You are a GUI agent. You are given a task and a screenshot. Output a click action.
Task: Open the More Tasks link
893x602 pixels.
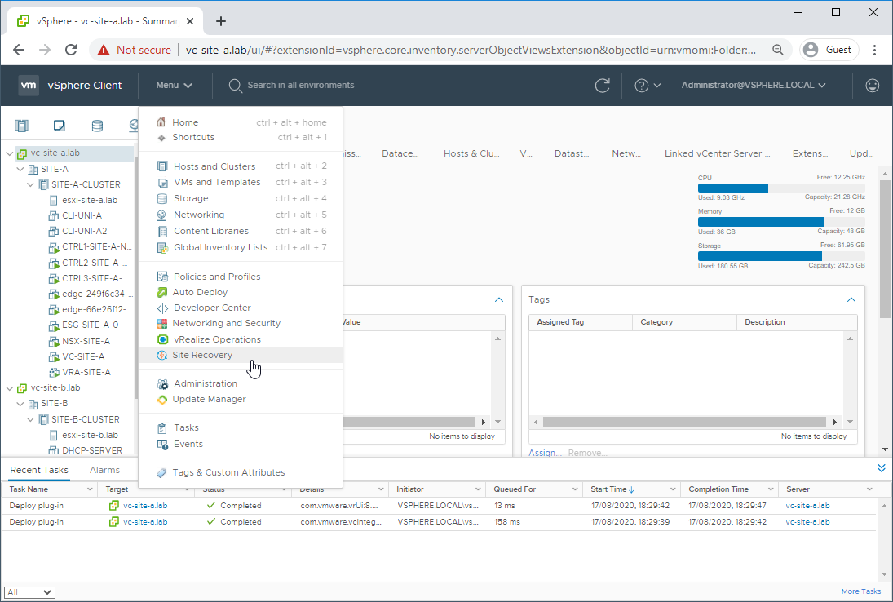coord(860,591)
